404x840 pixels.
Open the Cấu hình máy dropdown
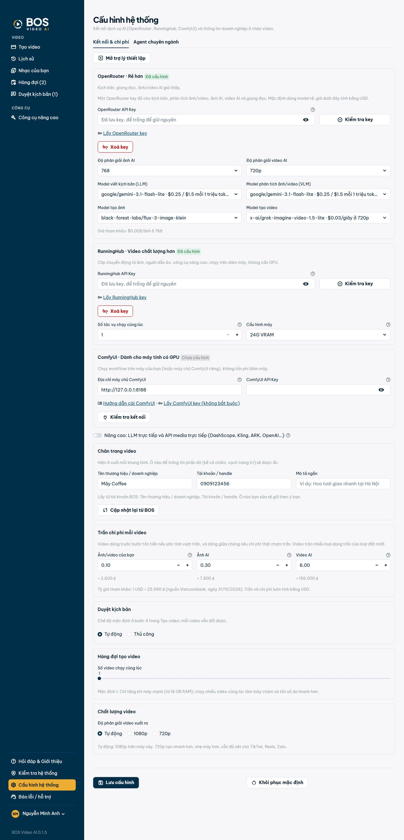tap(318, 335)
